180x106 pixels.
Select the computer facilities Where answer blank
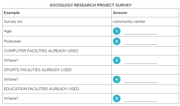[141, 62]
